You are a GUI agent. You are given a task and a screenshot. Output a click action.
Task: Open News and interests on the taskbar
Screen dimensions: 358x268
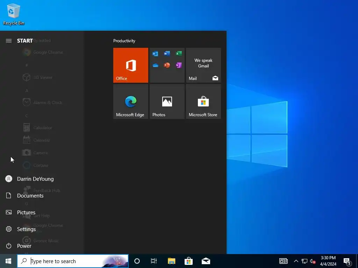pyautogui.click(x=283, y=261)
